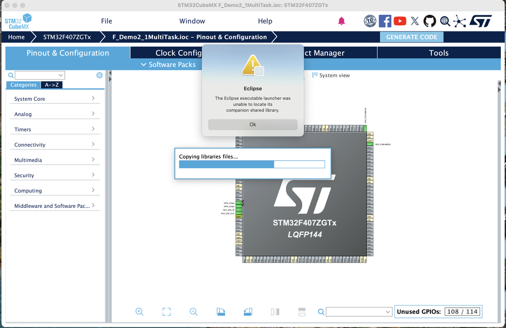Click the Copying libraries files progress bar
Image resolution: width=506 pixels, height=328 pixels.
pyautogui.click(x=252, y=164)
